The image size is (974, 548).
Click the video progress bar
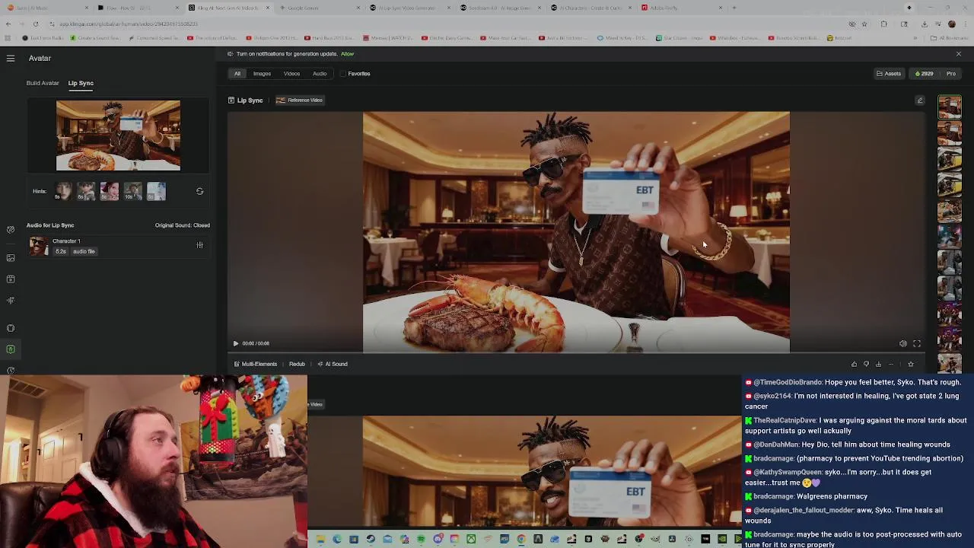click(576, 354)
